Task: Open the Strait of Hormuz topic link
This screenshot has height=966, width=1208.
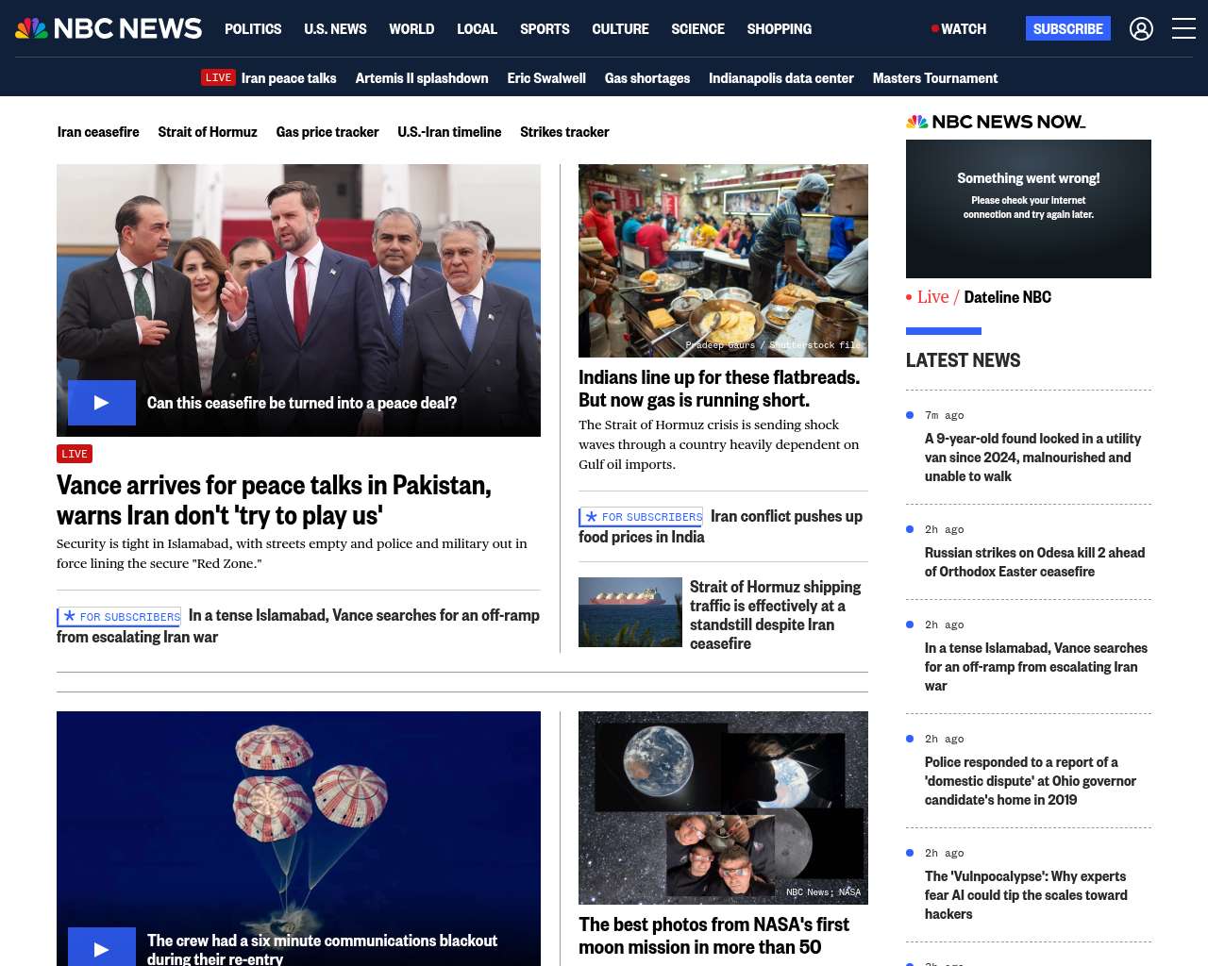Action: pyautogui.click(x=207, y=132)
